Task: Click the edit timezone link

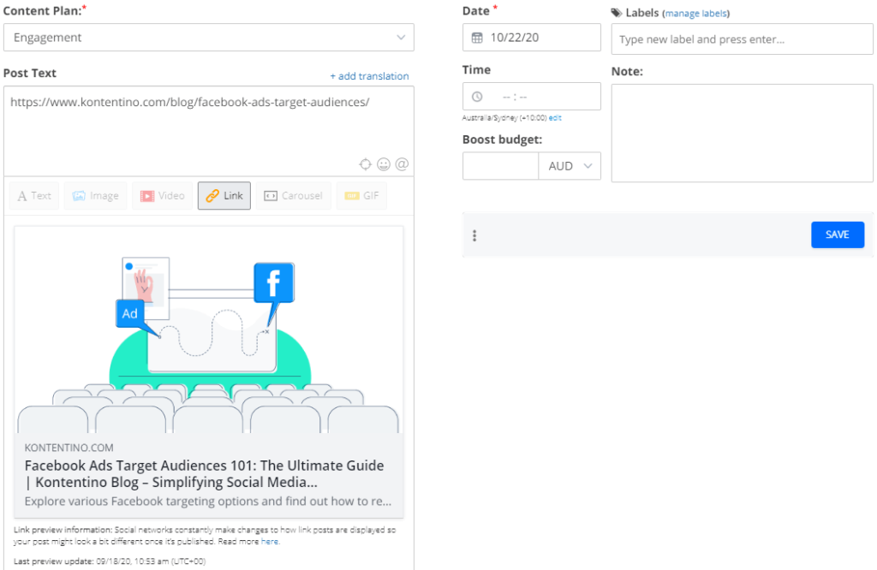Action: 555,118
